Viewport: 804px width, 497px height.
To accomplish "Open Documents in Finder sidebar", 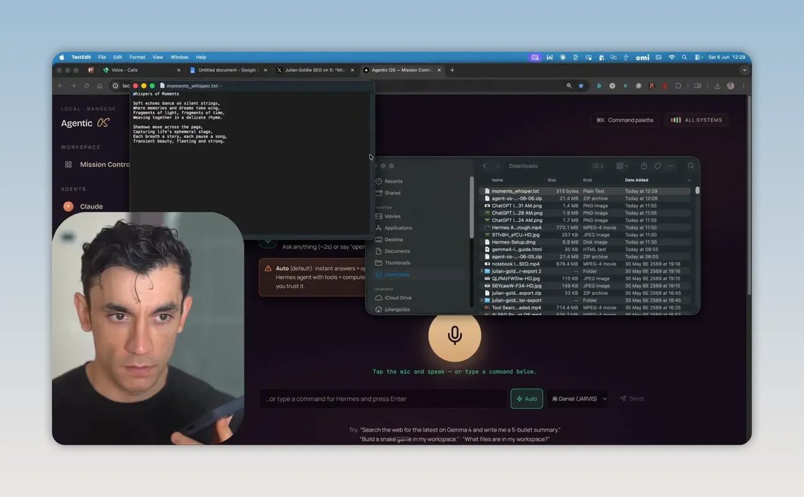I will (392, 251).
